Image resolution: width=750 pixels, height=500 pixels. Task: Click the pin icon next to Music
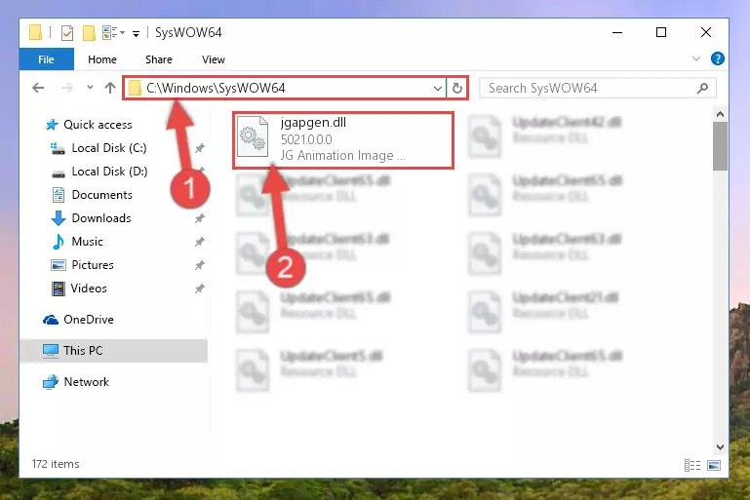point(200,242)
